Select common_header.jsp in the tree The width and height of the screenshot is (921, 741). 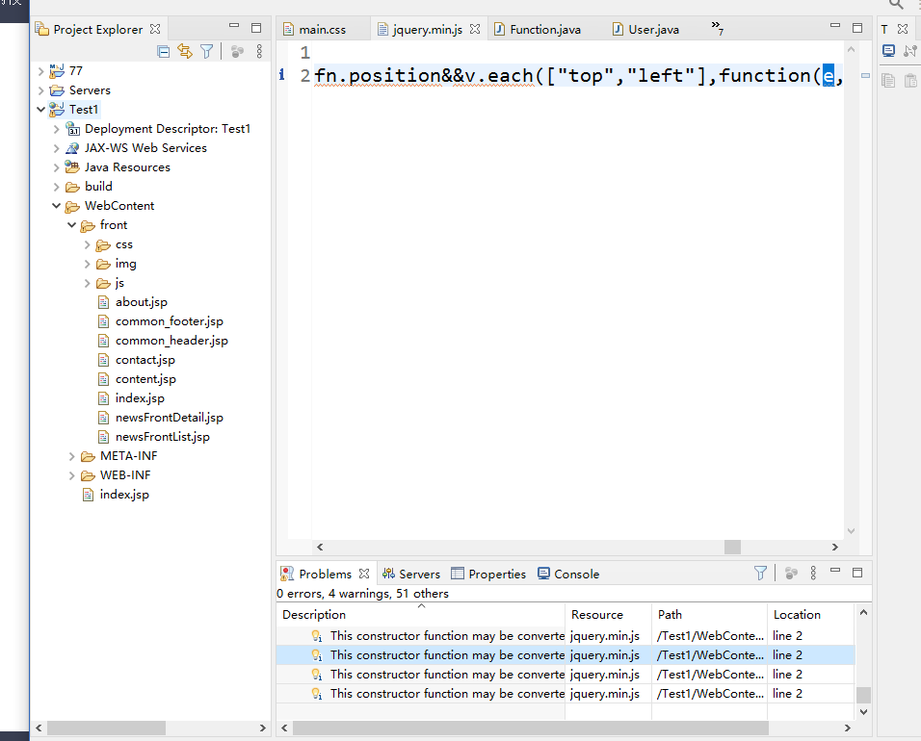(x=171, y=341)
